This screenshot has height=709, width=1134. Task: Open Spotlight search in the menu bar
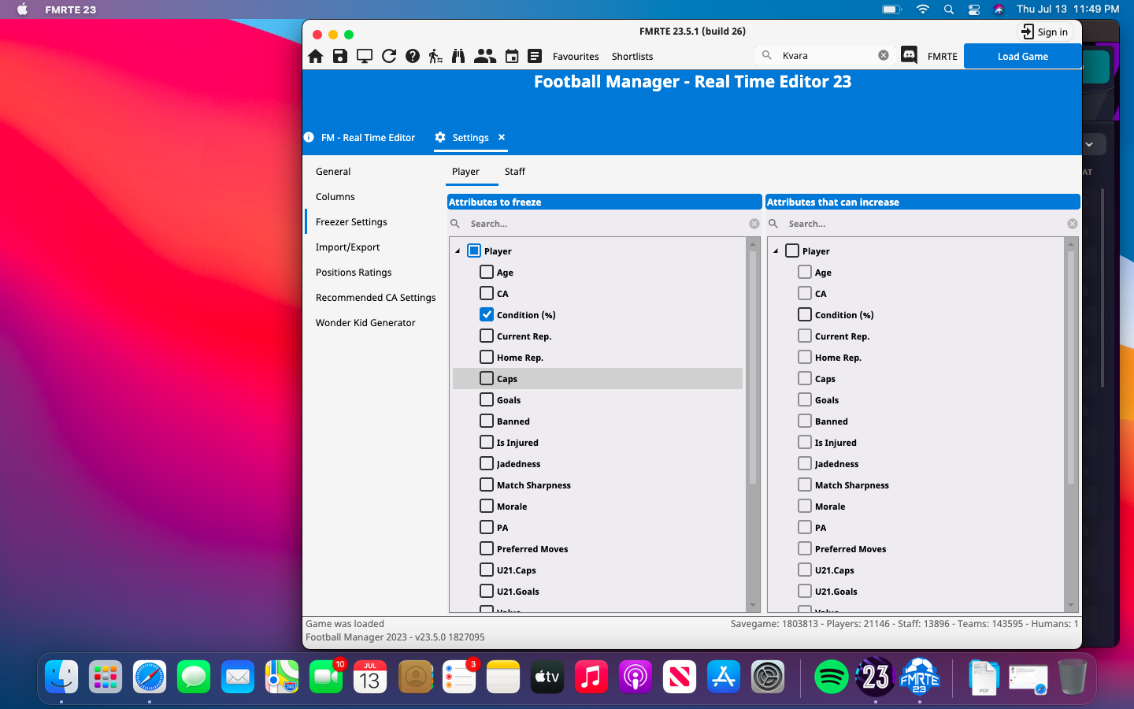coord(949,9)
